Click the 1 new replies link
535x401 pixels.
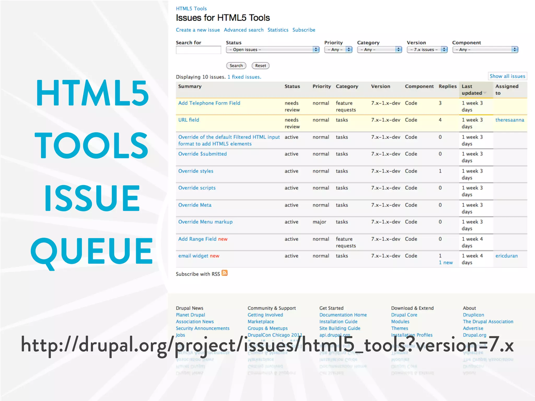[x=446, y=263]
